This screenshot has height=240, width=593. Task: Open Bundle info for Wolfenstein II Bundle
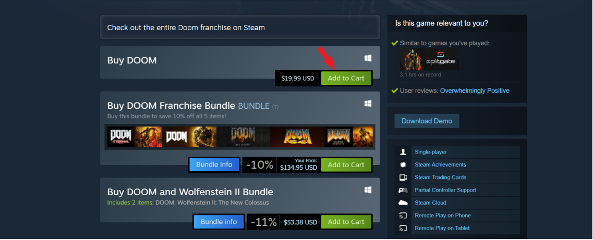coord(219,222)
